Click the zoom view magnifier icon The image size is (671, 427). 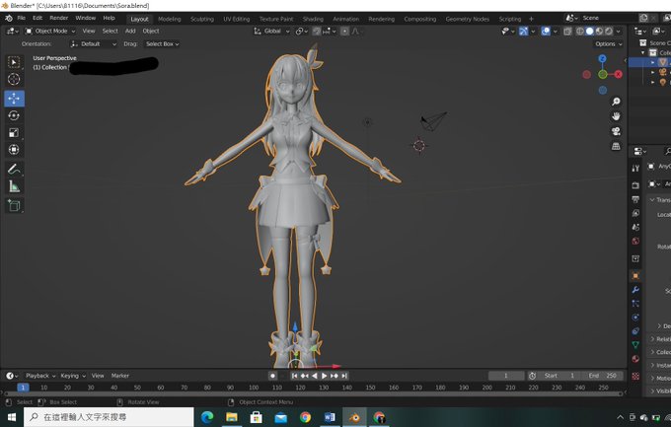click(x=616, y=102)
